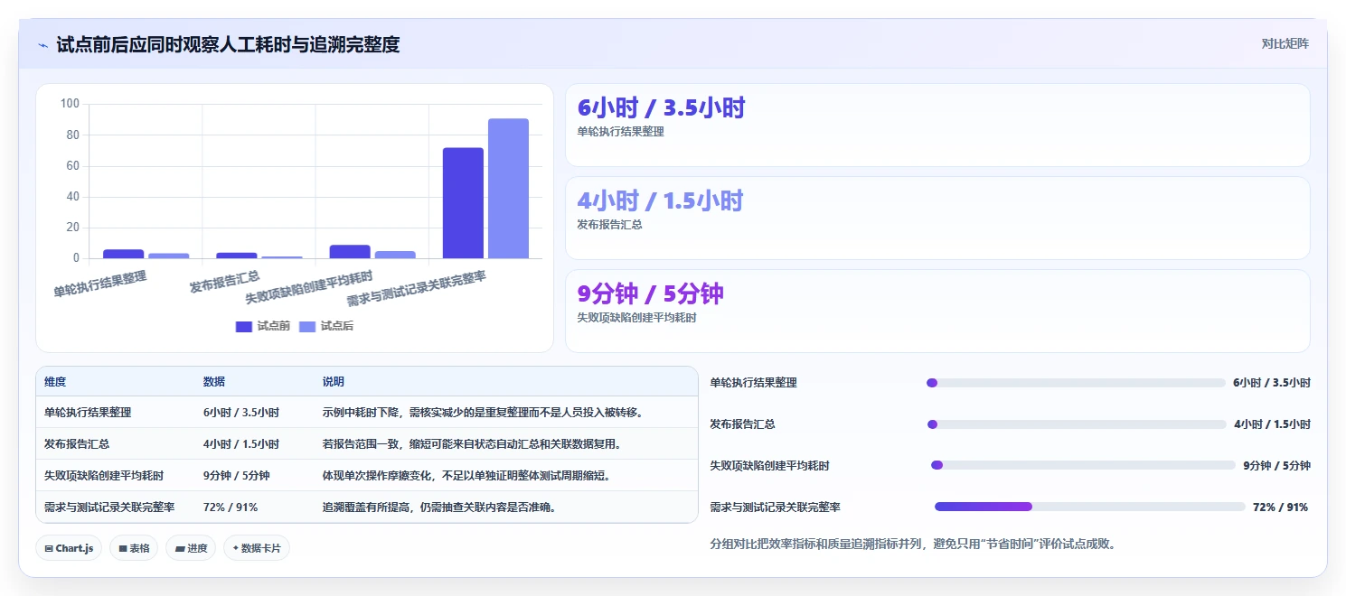This screenshot has height=596, width=1346.
Task: Click description starting 若报告范围一致
Action: click(472, 444)
